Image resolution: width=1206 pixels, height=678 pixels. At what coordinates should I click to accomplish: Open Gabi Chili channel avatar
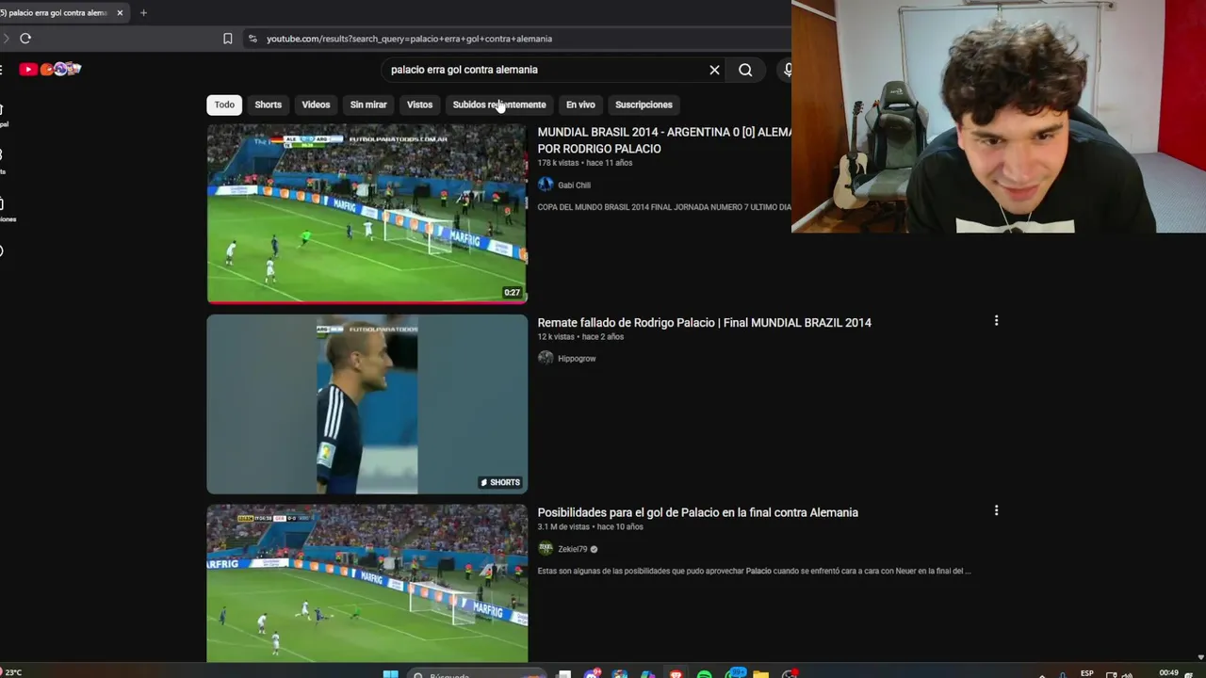coord(546,185)
